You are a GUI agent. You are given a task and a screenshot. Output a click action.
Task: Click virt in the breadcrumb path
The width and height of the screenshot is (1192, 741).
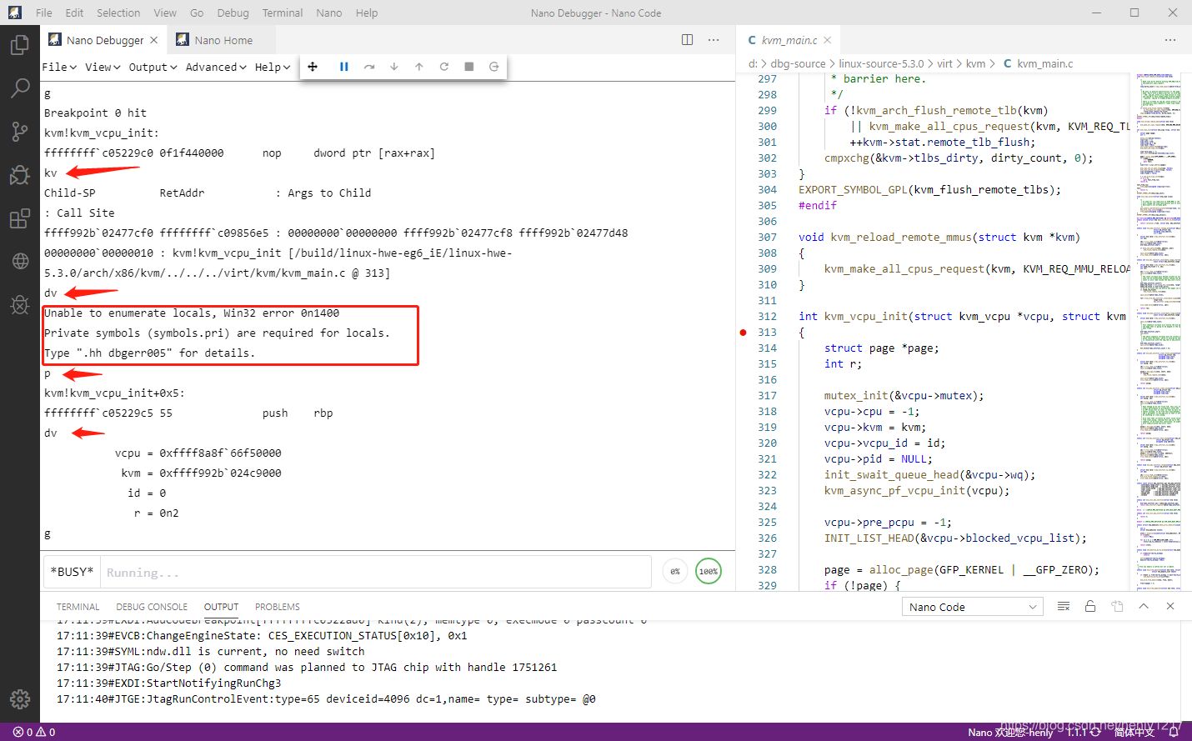coord(944,63)
